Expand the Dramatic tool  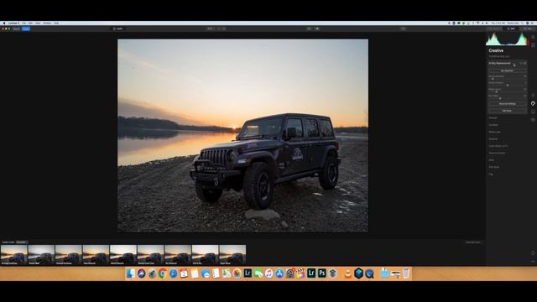point(493,125)
